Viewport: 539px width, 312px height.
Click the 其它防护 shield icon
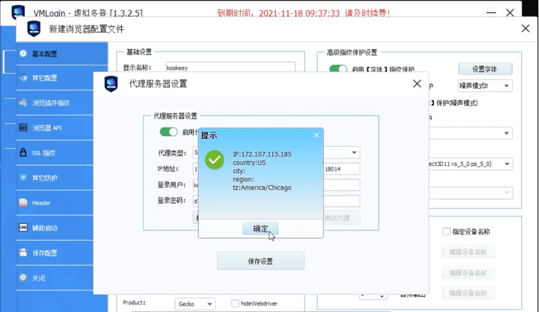[x=23, y=178]
